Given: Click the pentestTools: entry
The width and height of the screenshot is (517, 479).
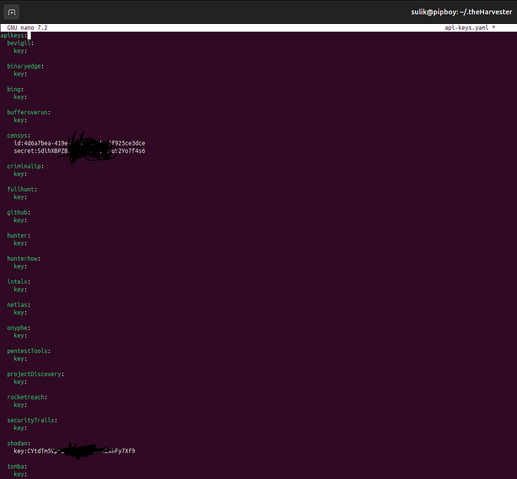Looking at the screenshot, I should [x=28, y=350].
